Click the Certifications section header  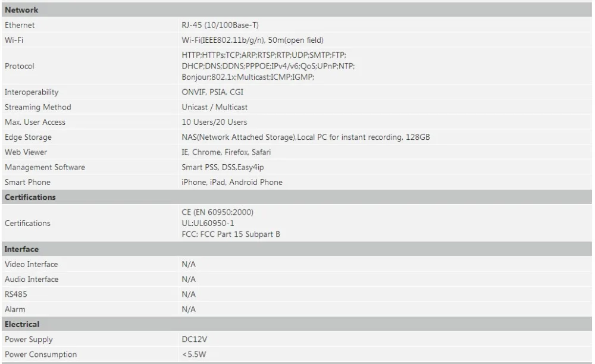click(x=297, y=197)
